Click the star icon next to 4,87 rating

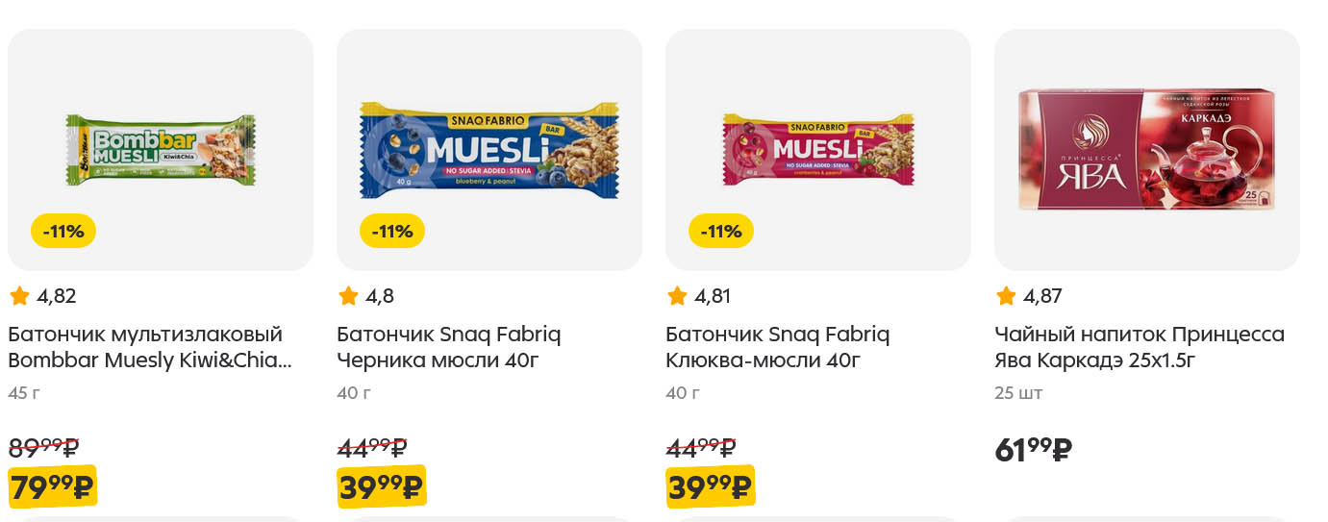[x=1006, y=296]
